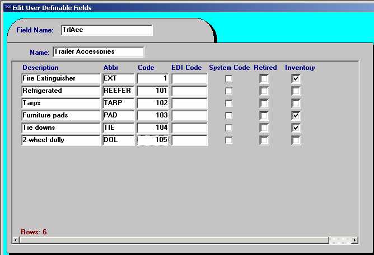This screenshot has height=255, width=374.
Task: Select the Trailer Accessories name field
Action: point(98,52)
